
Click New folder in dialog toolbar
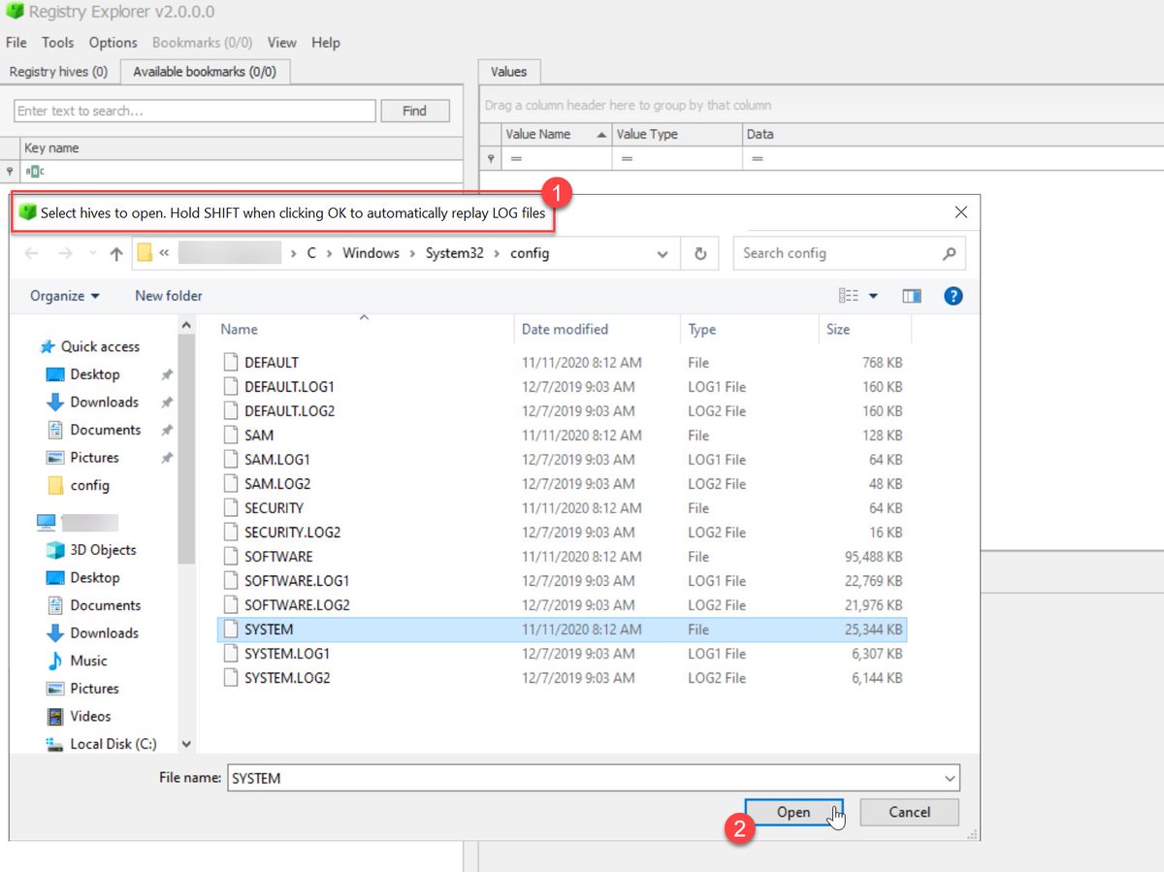[169, 296]
